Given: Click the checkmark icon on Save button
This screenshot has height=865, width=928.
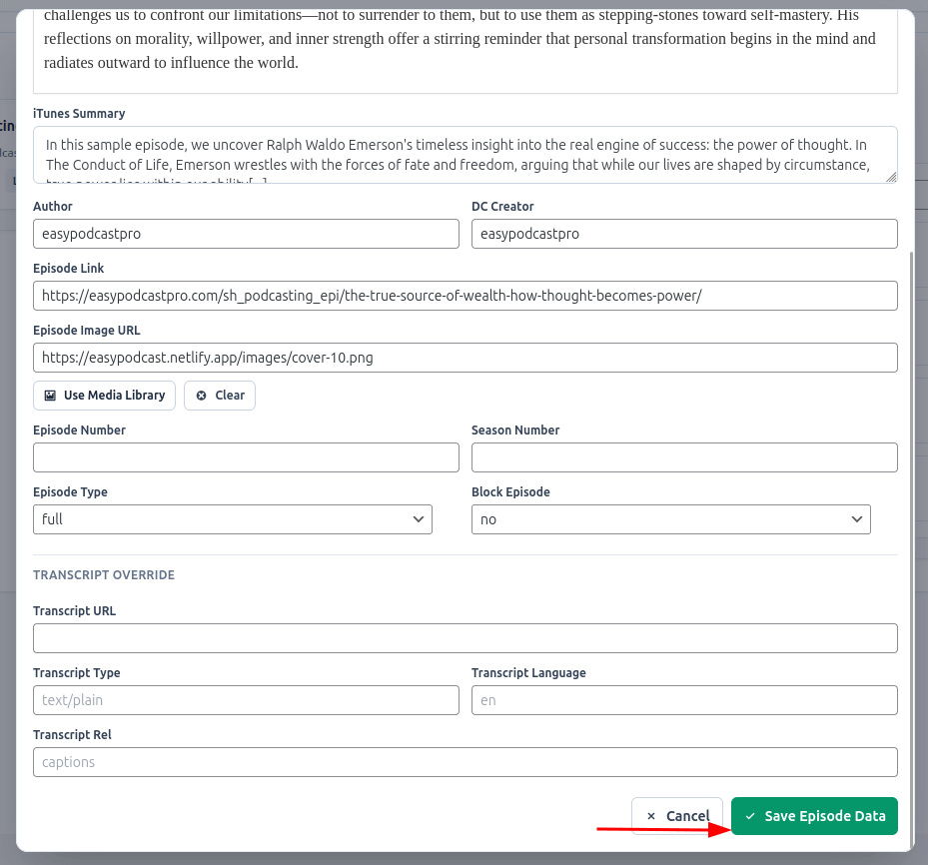Looking at the screenshot, I should (751, 816).
